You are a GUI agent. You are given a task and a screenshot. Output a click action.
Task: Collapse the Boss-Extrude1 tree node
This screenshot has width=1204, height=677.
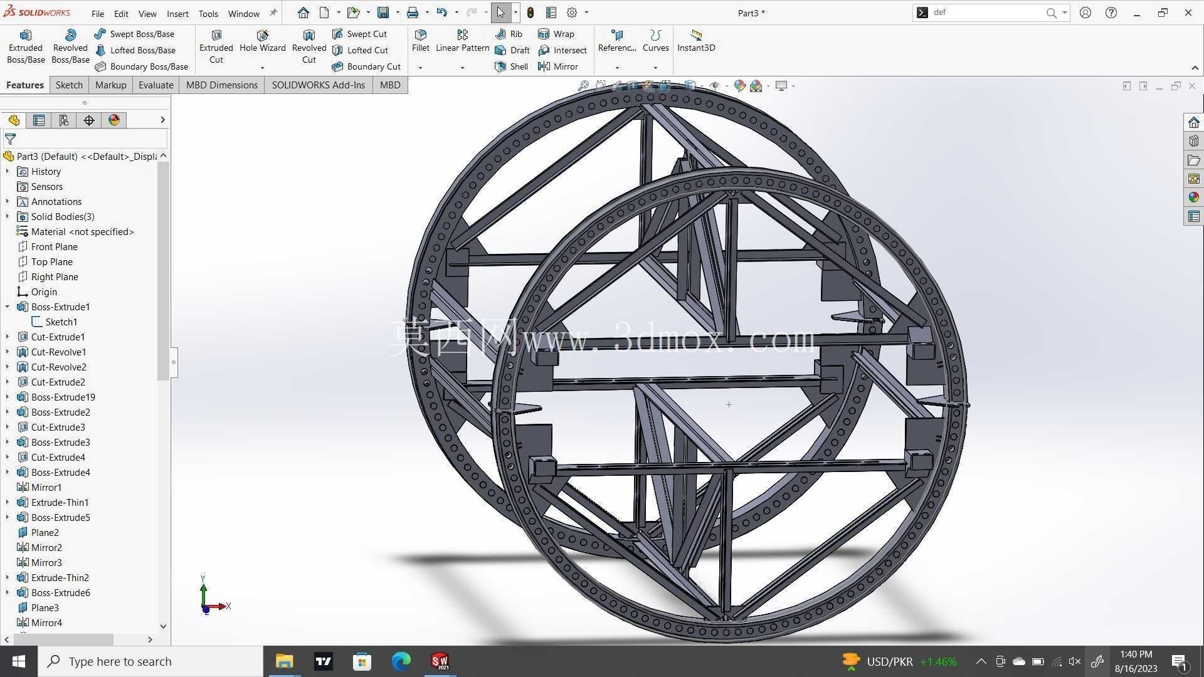[x=8, y=307]
